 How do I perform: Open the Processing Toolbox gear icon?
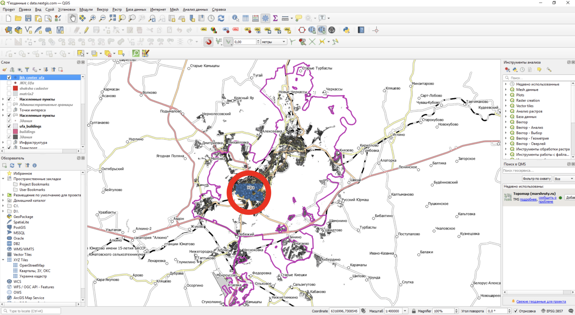[x=265, y=18]
